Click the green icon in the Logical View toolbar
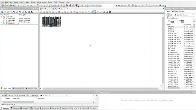The width and height of the screenshot is (196, 110). pyautogui.click(x=26, y=12)
